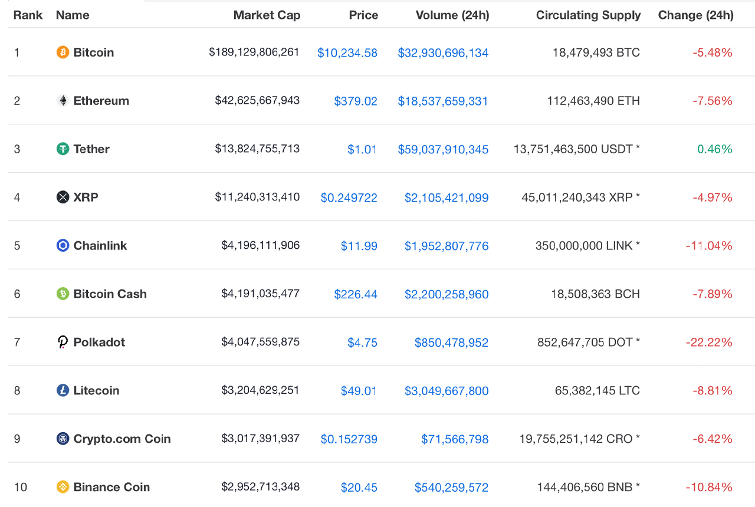Image resolution: width=755 pixels, height=507 pixels.
Task: Sort by Volume (24h) header
Action: [452, 15]
